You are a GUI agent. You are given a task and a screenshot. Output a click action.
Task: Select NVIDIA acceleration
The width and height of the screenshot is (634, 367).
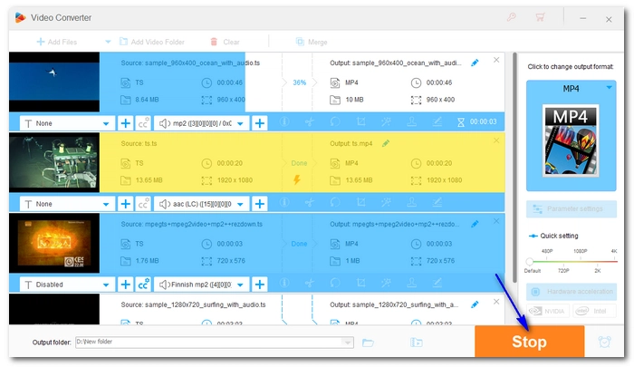548,311
